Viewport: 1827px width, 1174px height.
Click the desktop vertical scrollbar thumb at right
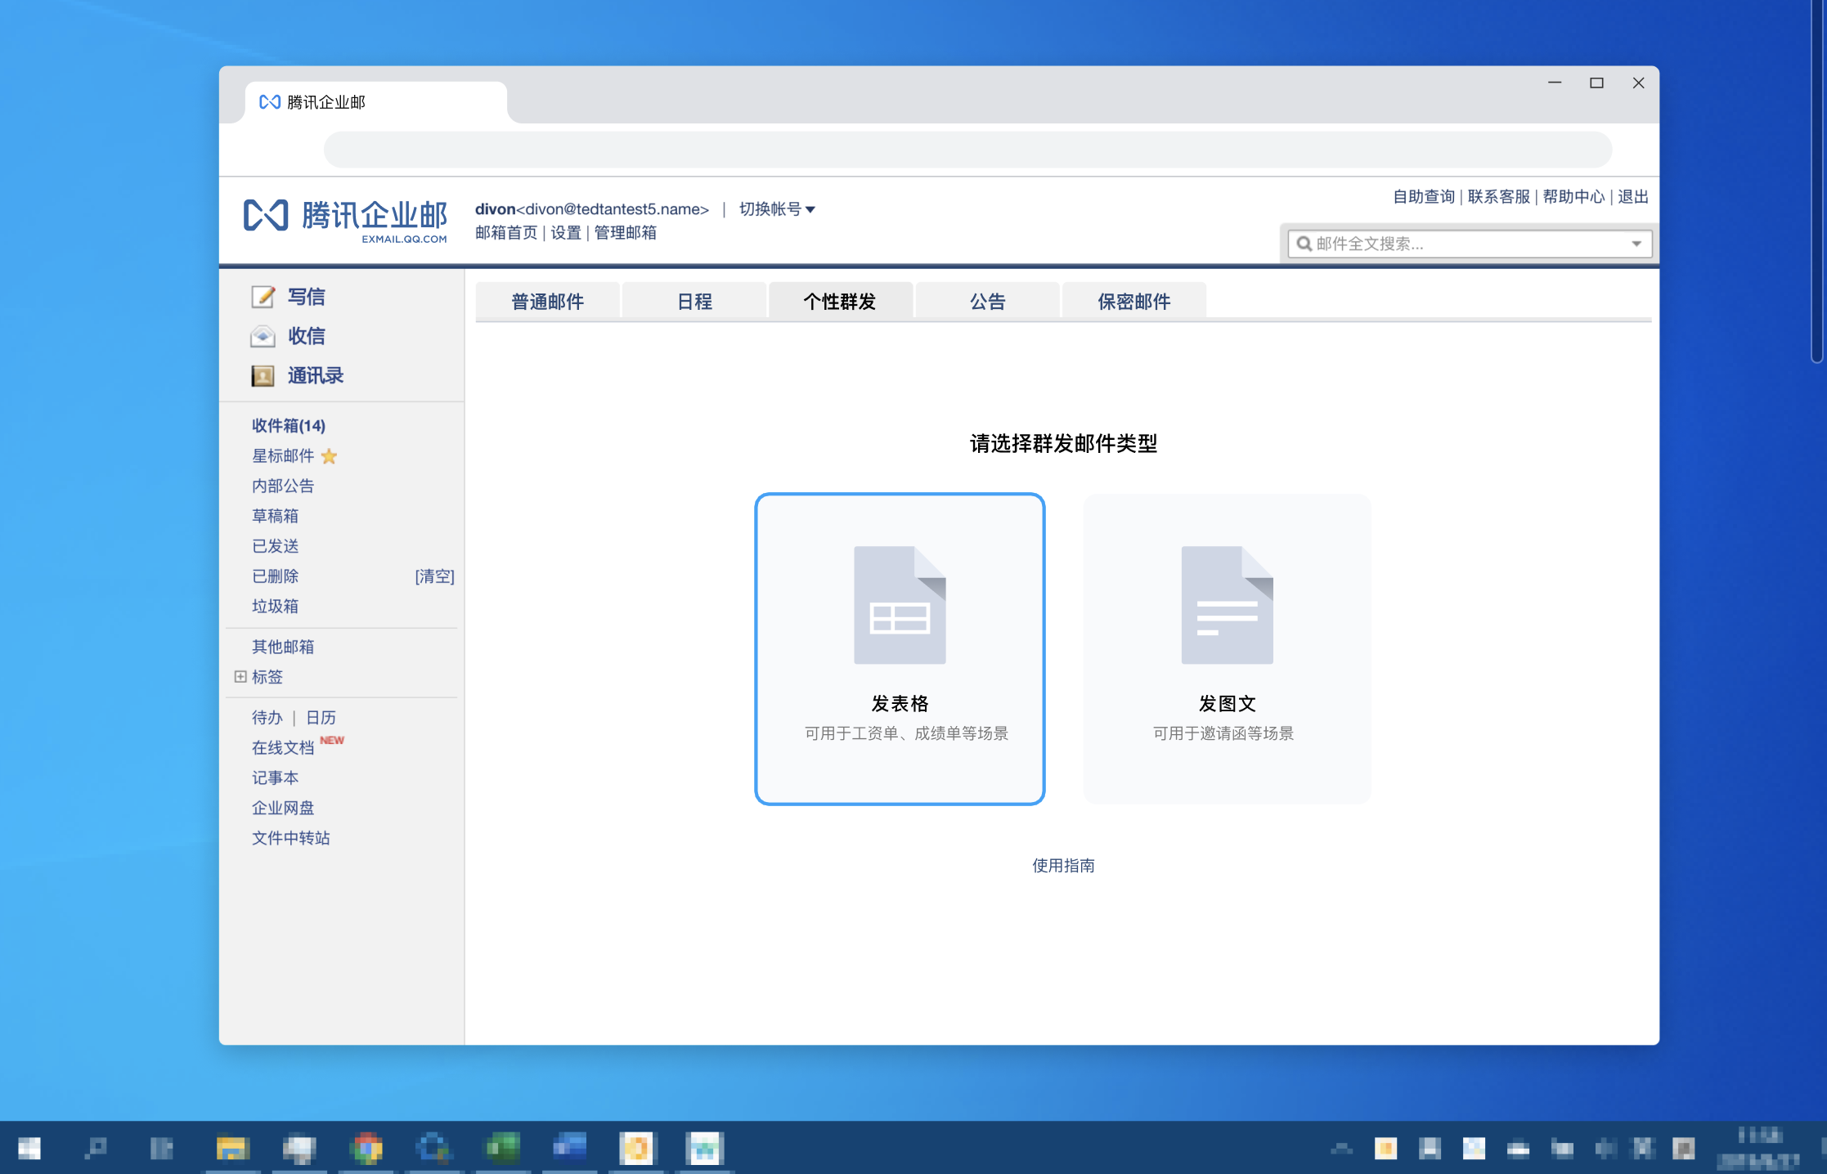coord(1817,181)
